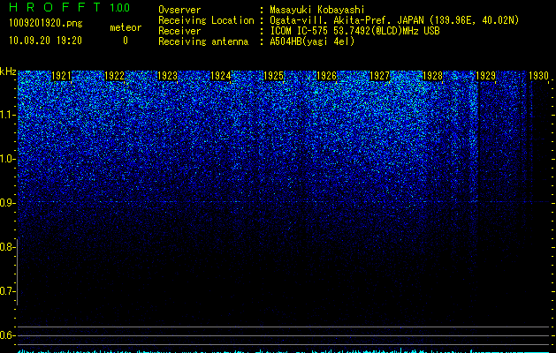
Task: Select observer name Masayuki Kobayashi
Action: tap(317, 10)
